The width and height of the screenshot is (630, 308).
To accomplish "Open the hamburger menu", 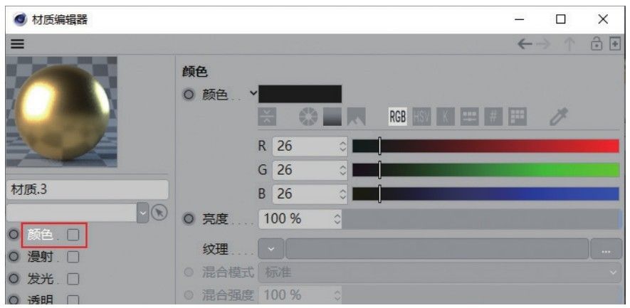I will 16,44.
